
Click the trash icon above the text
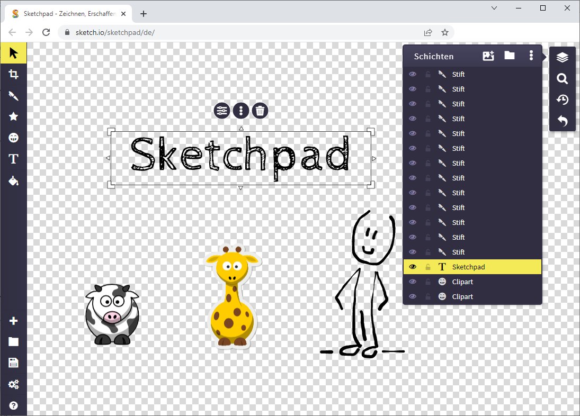(x=260, y=111)
